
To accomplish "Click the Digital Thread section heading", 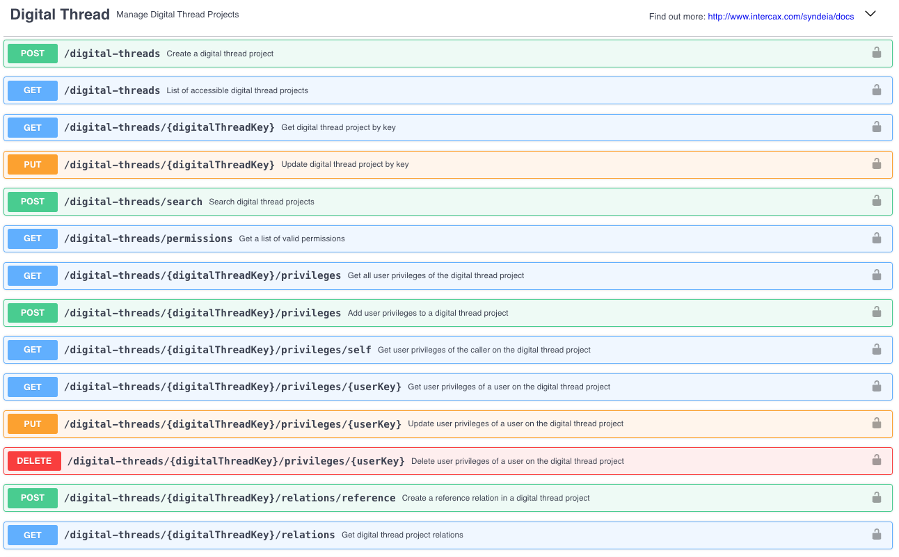I will (x=60, y=15).
